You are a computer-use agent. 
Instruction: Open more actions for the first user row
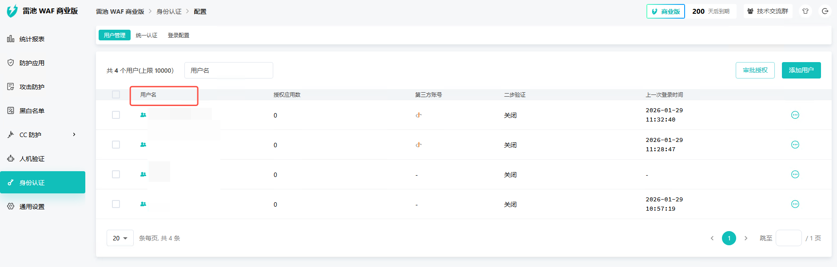tap(795, 115)
